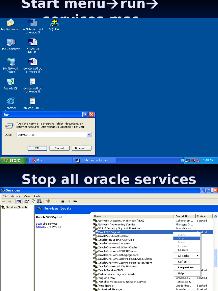
Task: Open the Action menu in Services
Action: pyautogui.click(x=15, y=196)
